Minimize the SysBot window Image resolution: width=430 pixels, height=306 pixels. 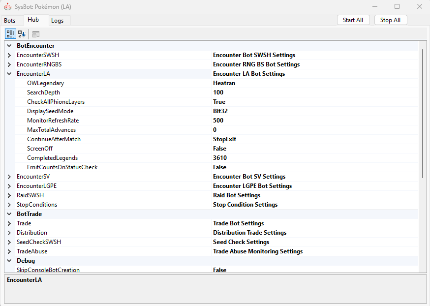tap(375, 6)
